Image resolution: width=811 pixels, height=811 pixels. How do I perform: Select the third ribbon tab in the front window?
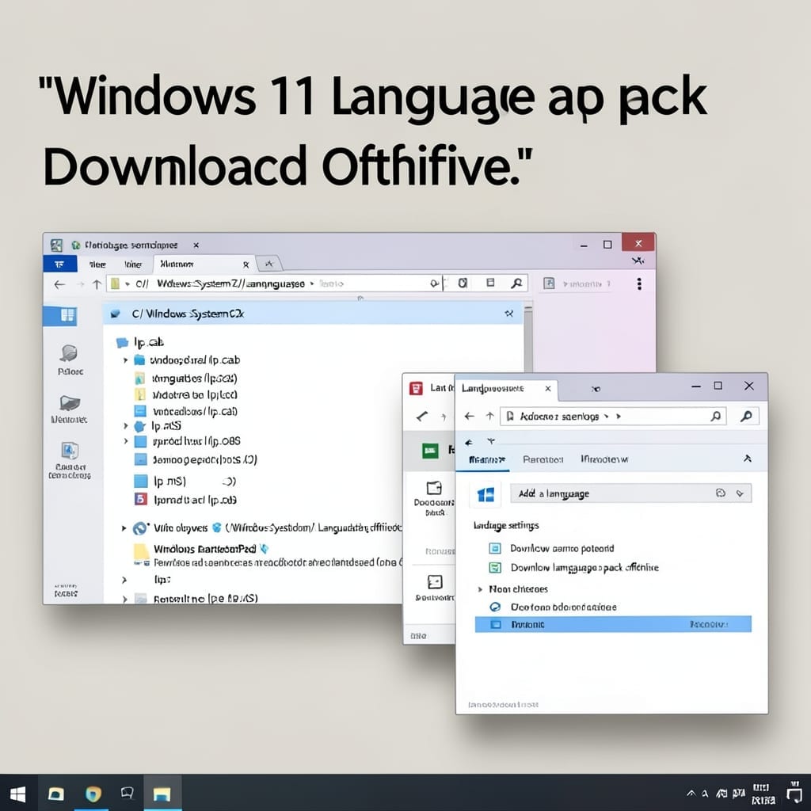[604, 459]
